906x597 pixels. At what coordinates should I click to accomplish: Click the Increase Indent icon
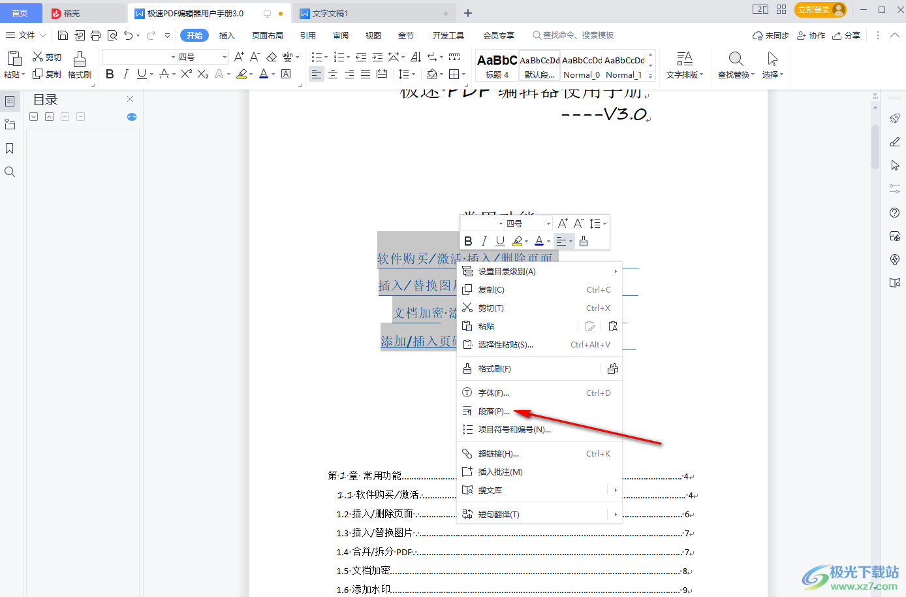tap(377, 57)
